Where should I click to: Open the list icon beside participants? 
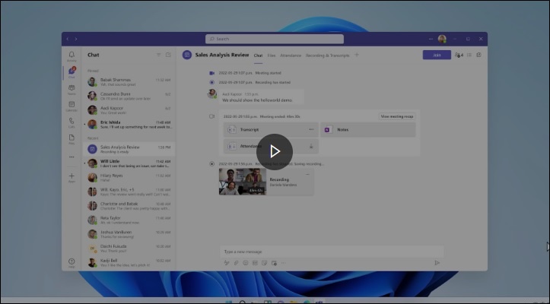(469, 55)
